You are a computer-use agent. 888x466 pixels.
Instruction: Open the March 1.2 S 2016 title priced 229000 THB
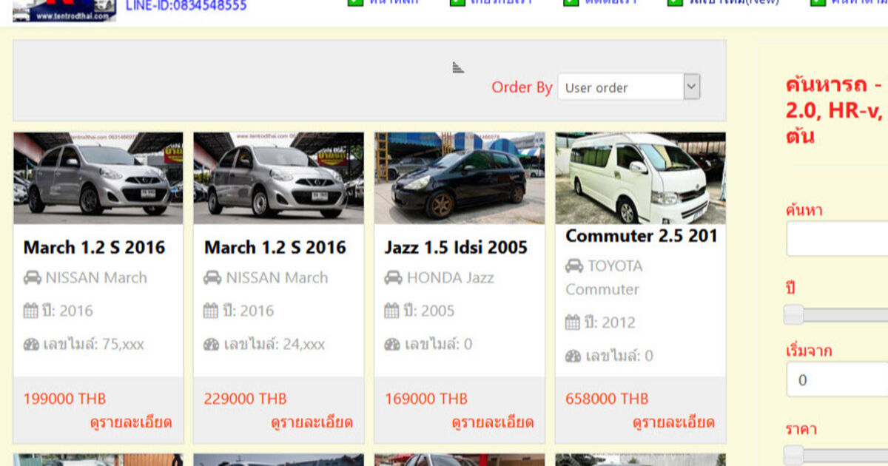pos(275,247)
